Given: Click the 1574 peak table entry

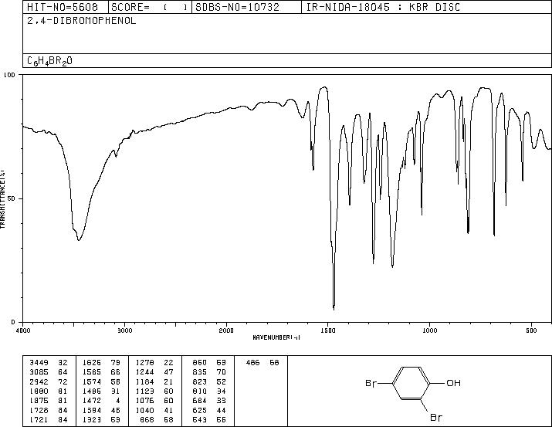Looking at the screenshot, I should (101, 381).
